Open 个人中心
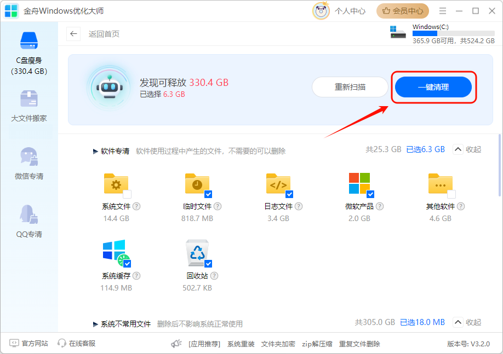Image resolution: width=503 pixels, height=354 pixels. coord(350,11)
